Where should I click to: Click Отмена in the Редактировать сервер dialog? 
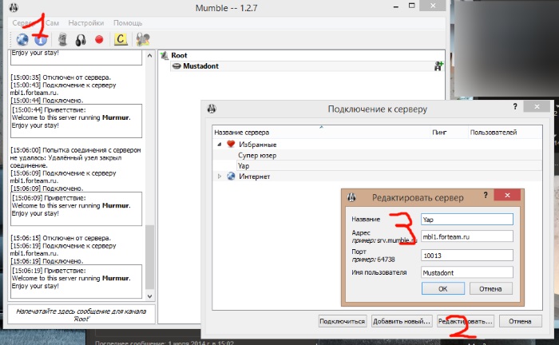[x=490, y=288]
